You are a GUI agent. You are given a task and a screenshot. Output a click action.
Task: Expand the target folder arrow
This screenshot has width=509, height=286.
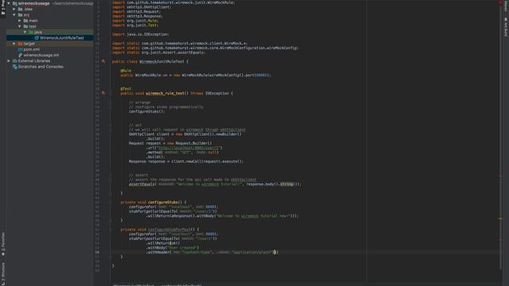(x=14, y=44)
